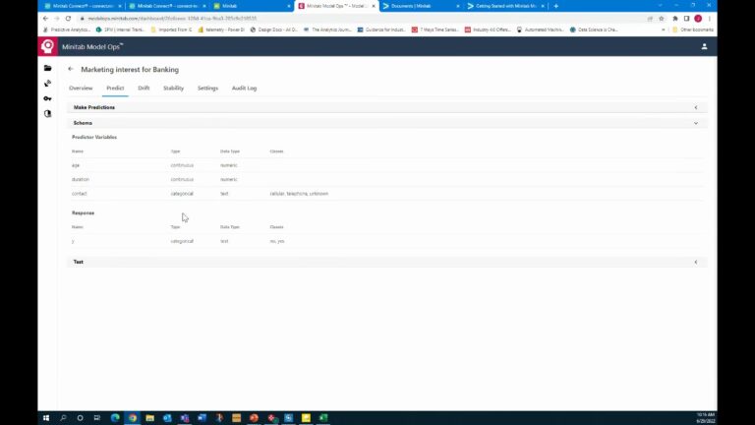Image resolution: width=755 pixels, height=425 pixels.
Task: Click the second icon in the left sidebar
Action: pos(47,84)
